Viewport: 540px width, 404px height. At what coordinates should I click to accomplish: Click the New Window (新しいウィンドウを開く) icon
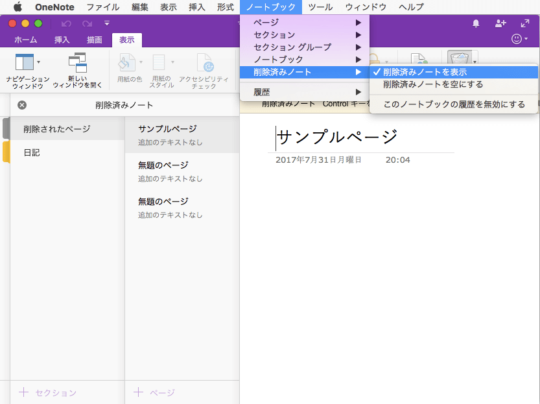point(78,62)
